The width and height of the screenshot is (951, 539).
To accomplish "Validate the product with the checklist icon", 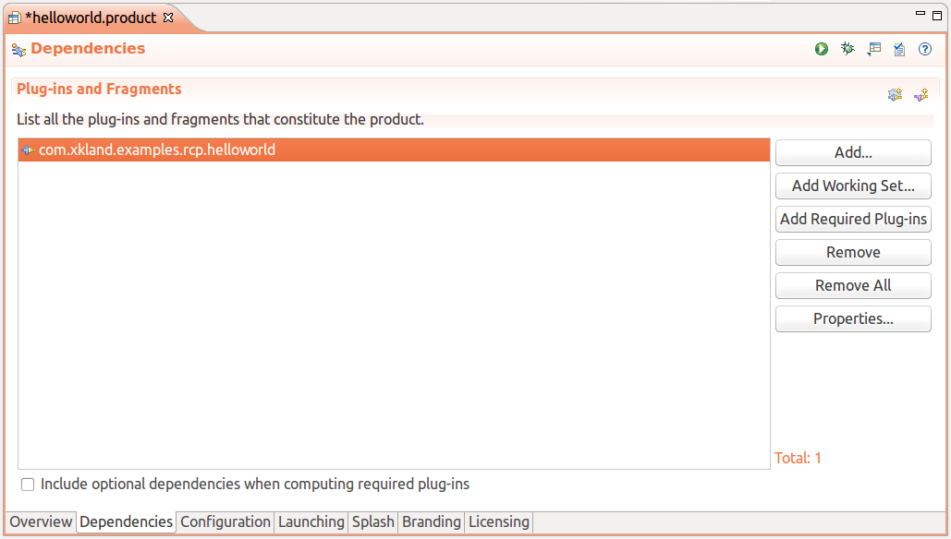I will point(899,49).
